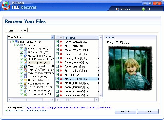The image size is (164, 120).
Task: Select the Recovery tab
Action: 21,30
